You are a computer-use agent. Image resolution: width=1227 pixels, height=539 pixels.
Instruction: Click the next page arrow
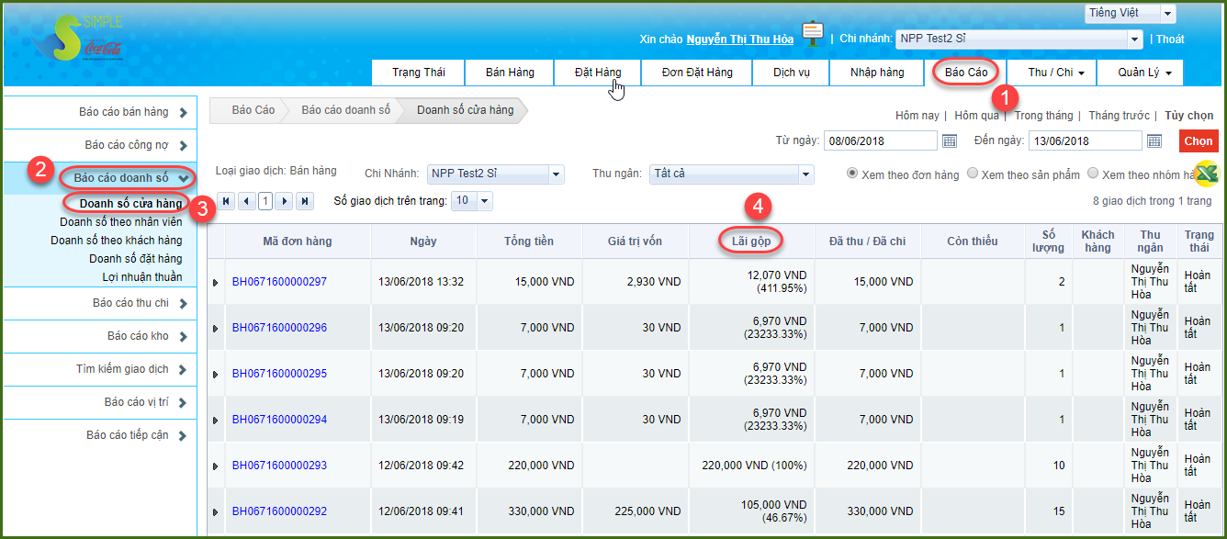(x=285, y=201)
